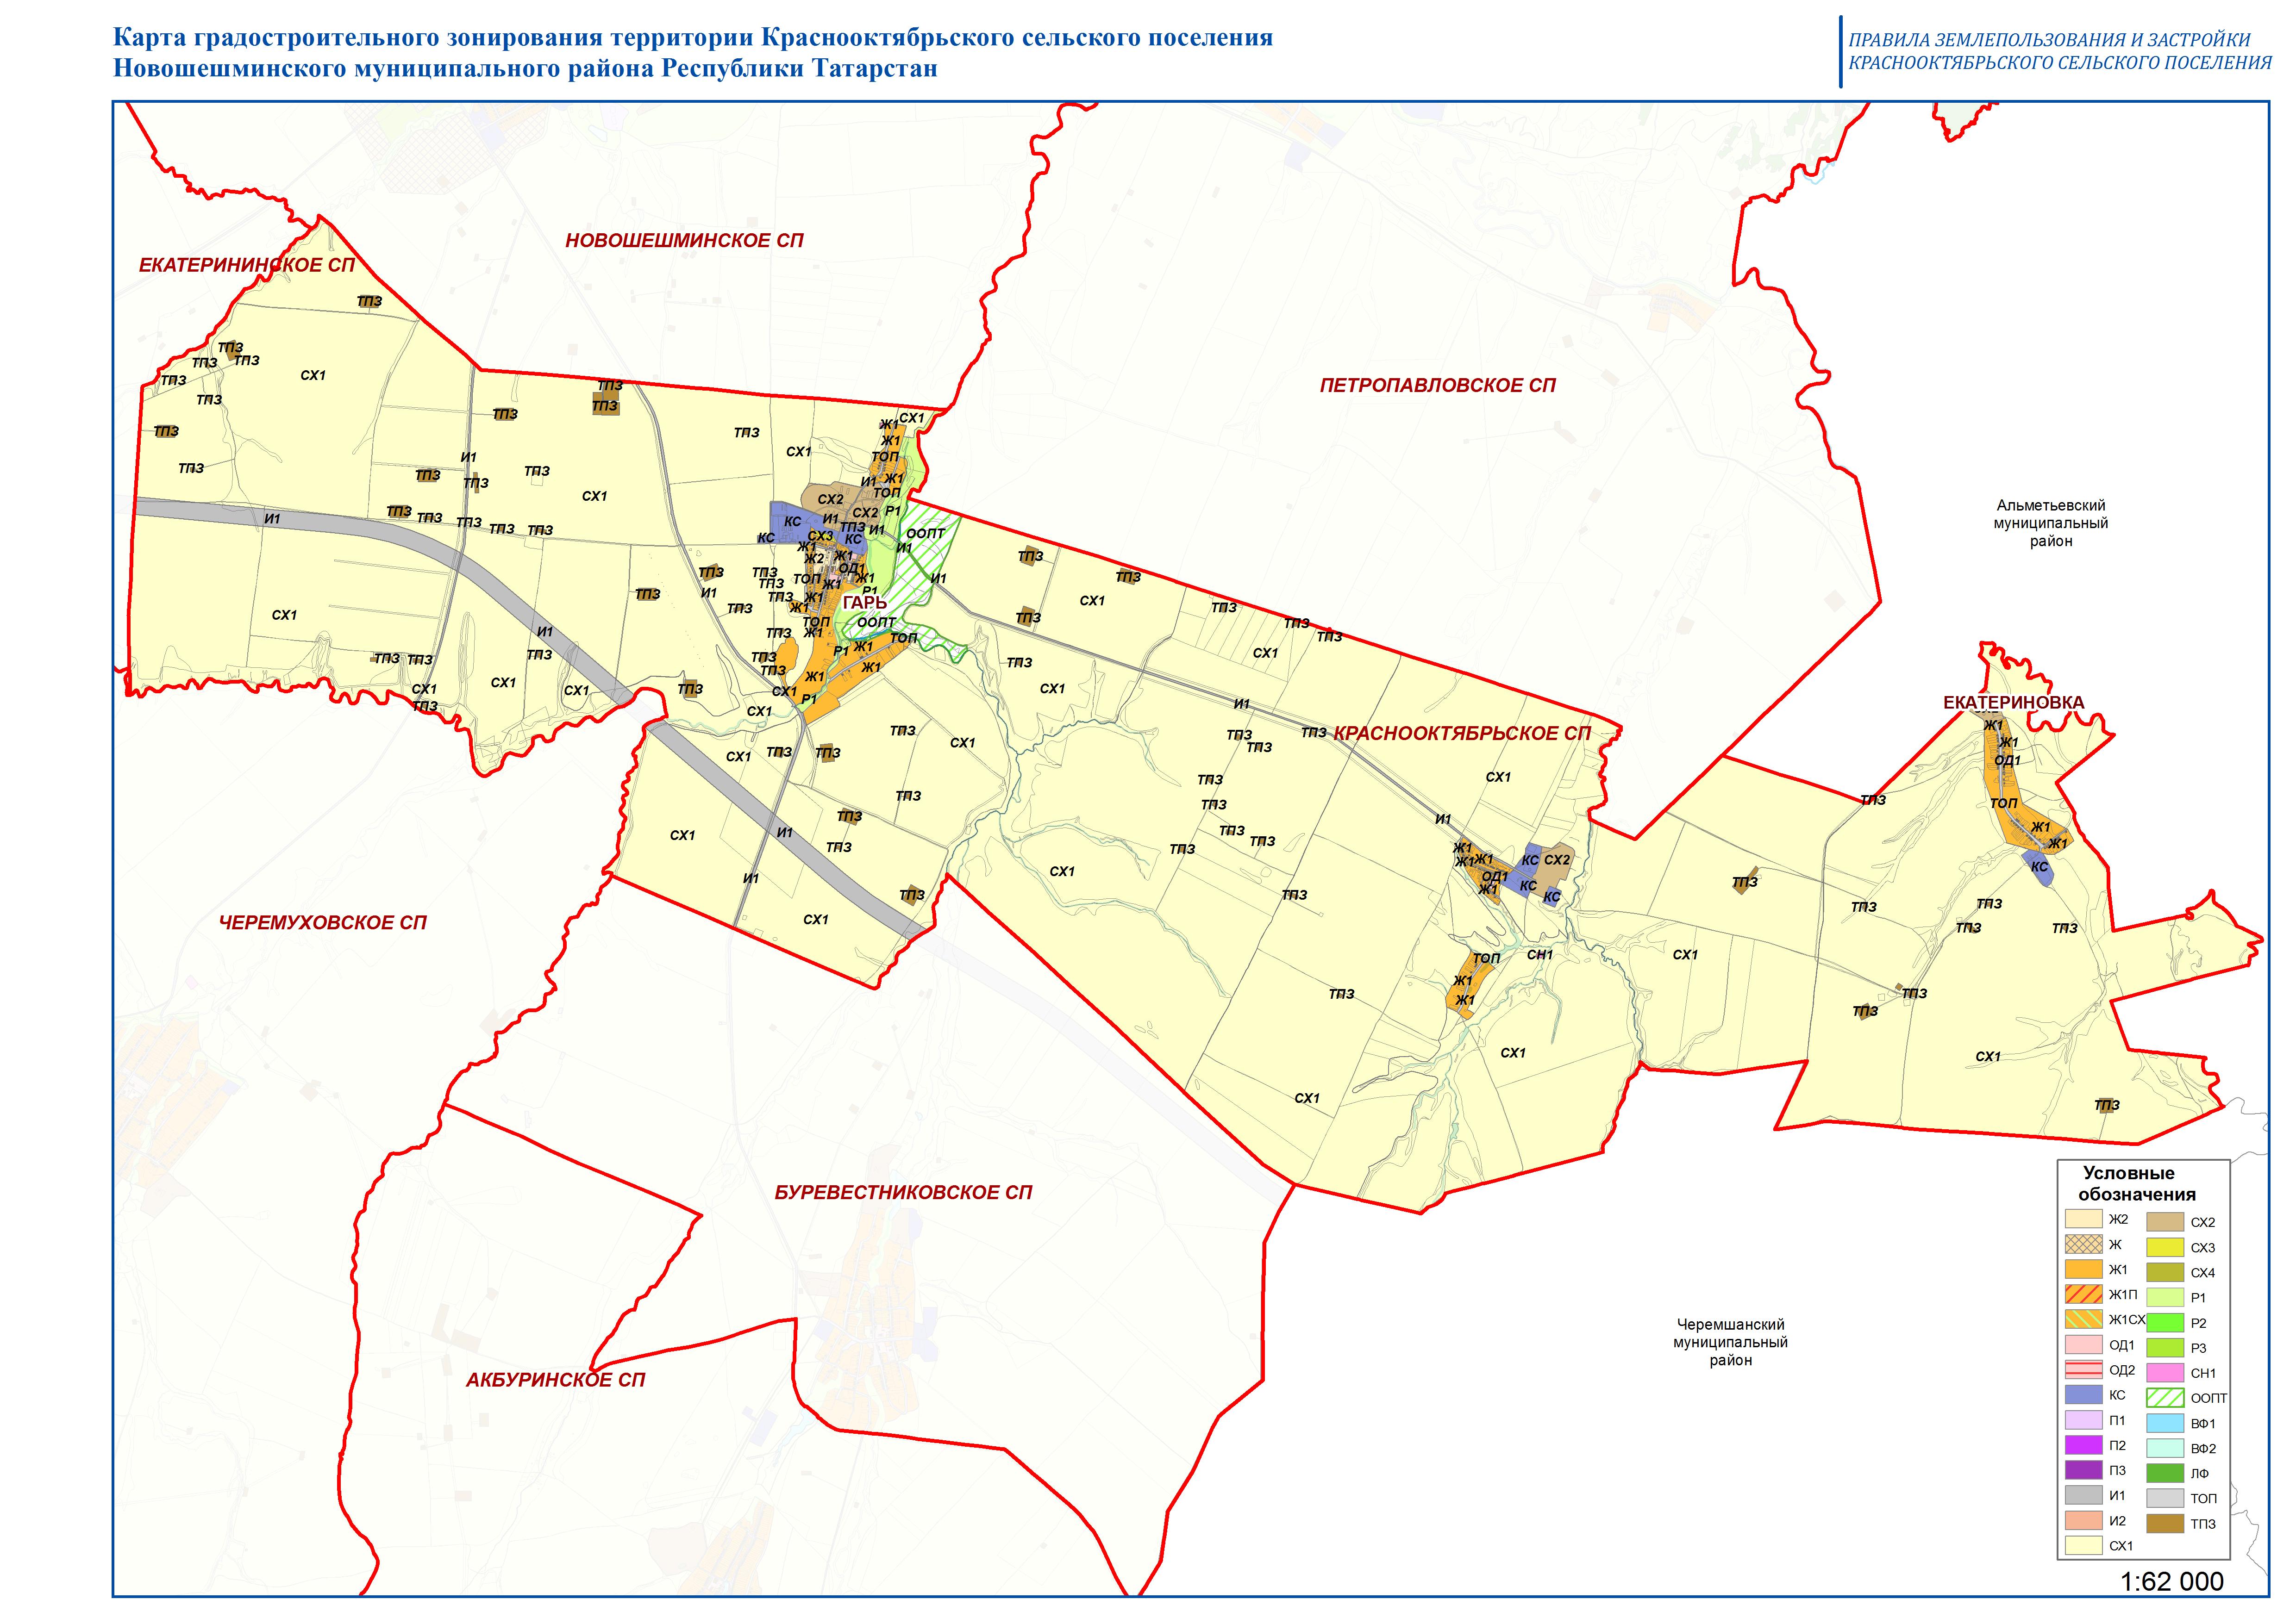Click the blue КС legend swatch
This screenshot has width=2296, height=1624.
tap(2083, 1395)
